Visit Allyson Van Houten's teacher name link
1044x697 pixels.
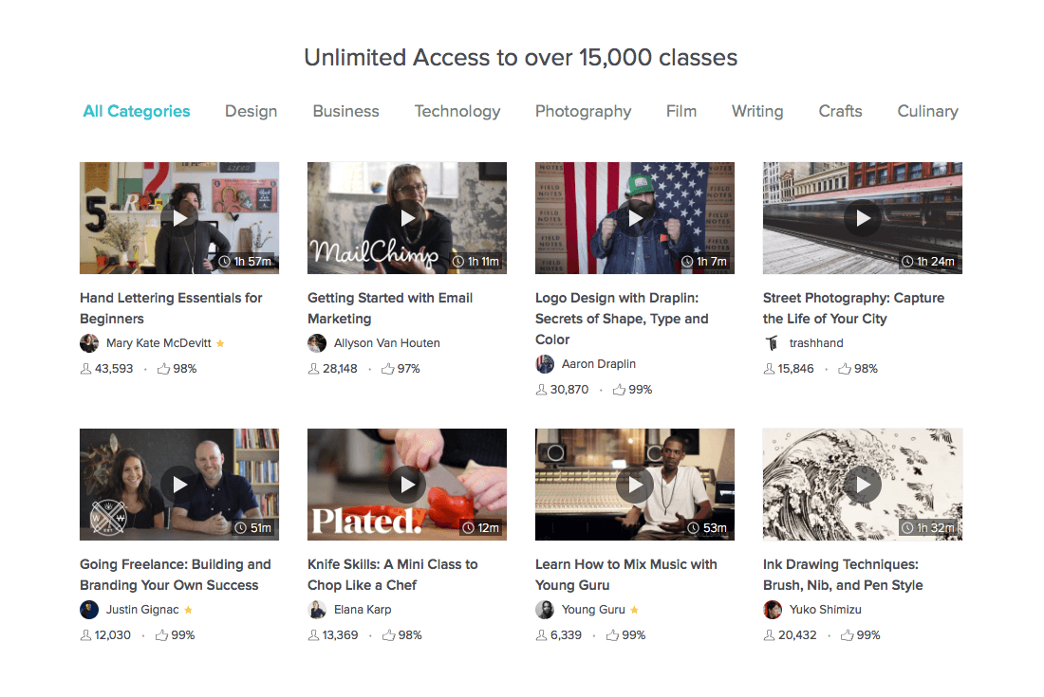(x=387, y=343)
